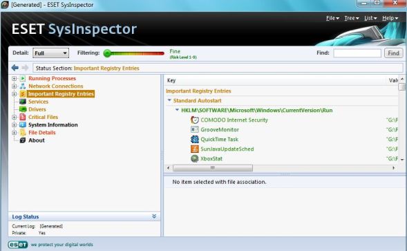Click the System Information blue icon
Viewport: 407px width, 251px height.
coord(23,124)
